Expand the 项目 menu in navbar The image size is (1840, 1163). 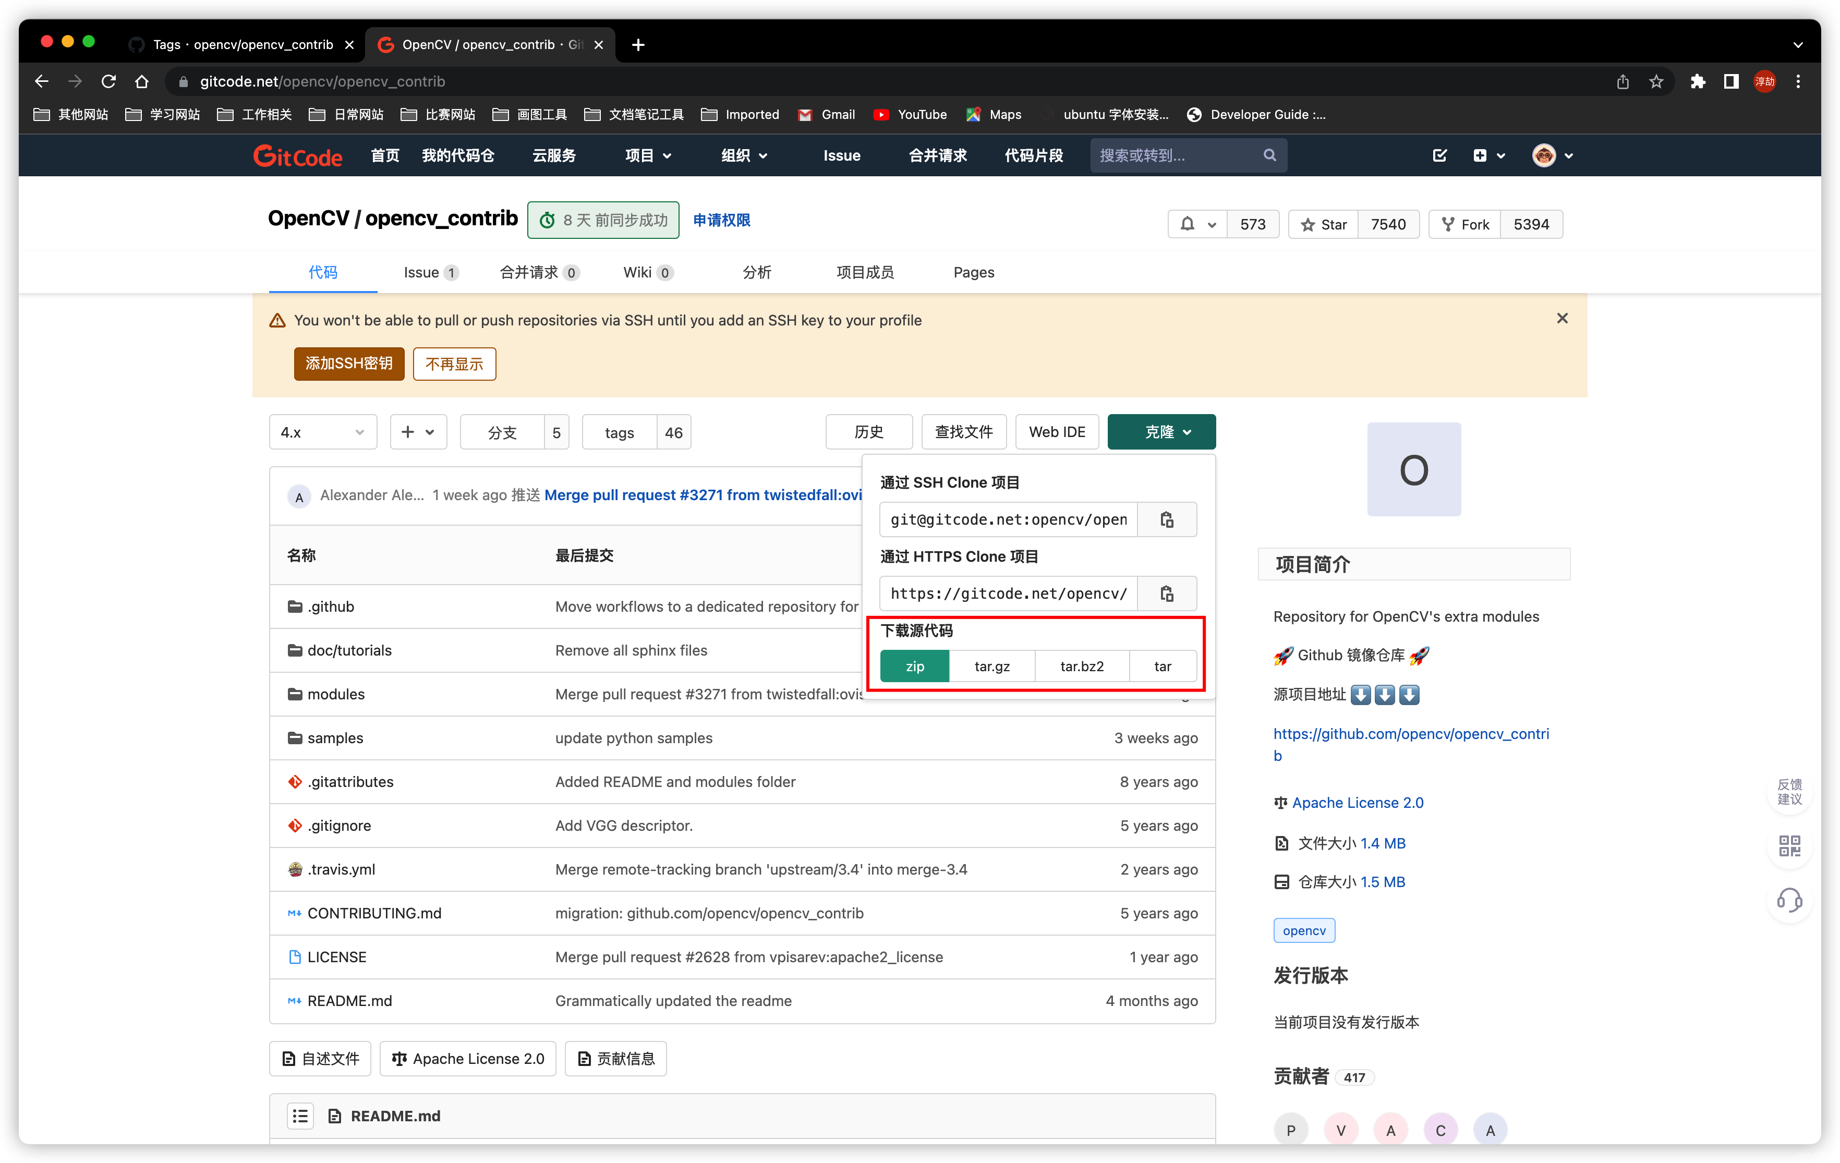[648, 156]
